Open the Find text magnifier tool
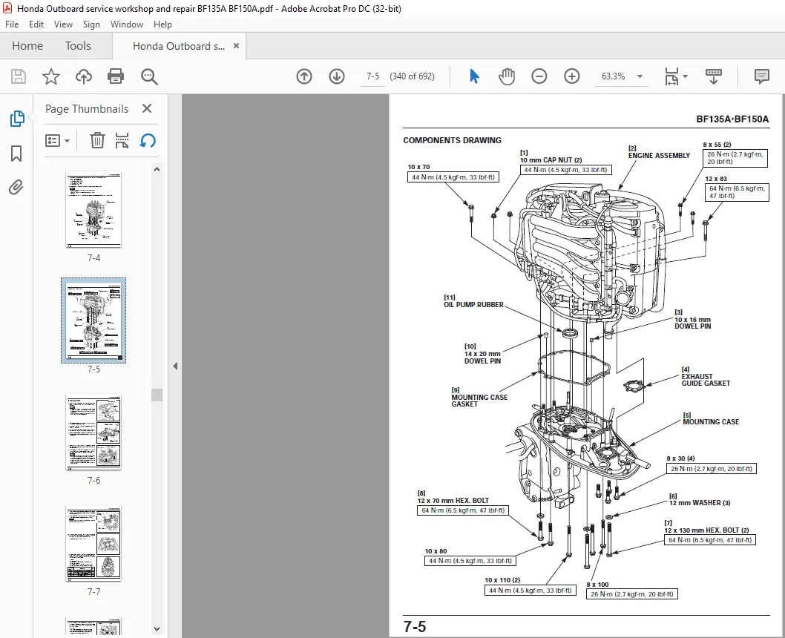 coord(149,76)
